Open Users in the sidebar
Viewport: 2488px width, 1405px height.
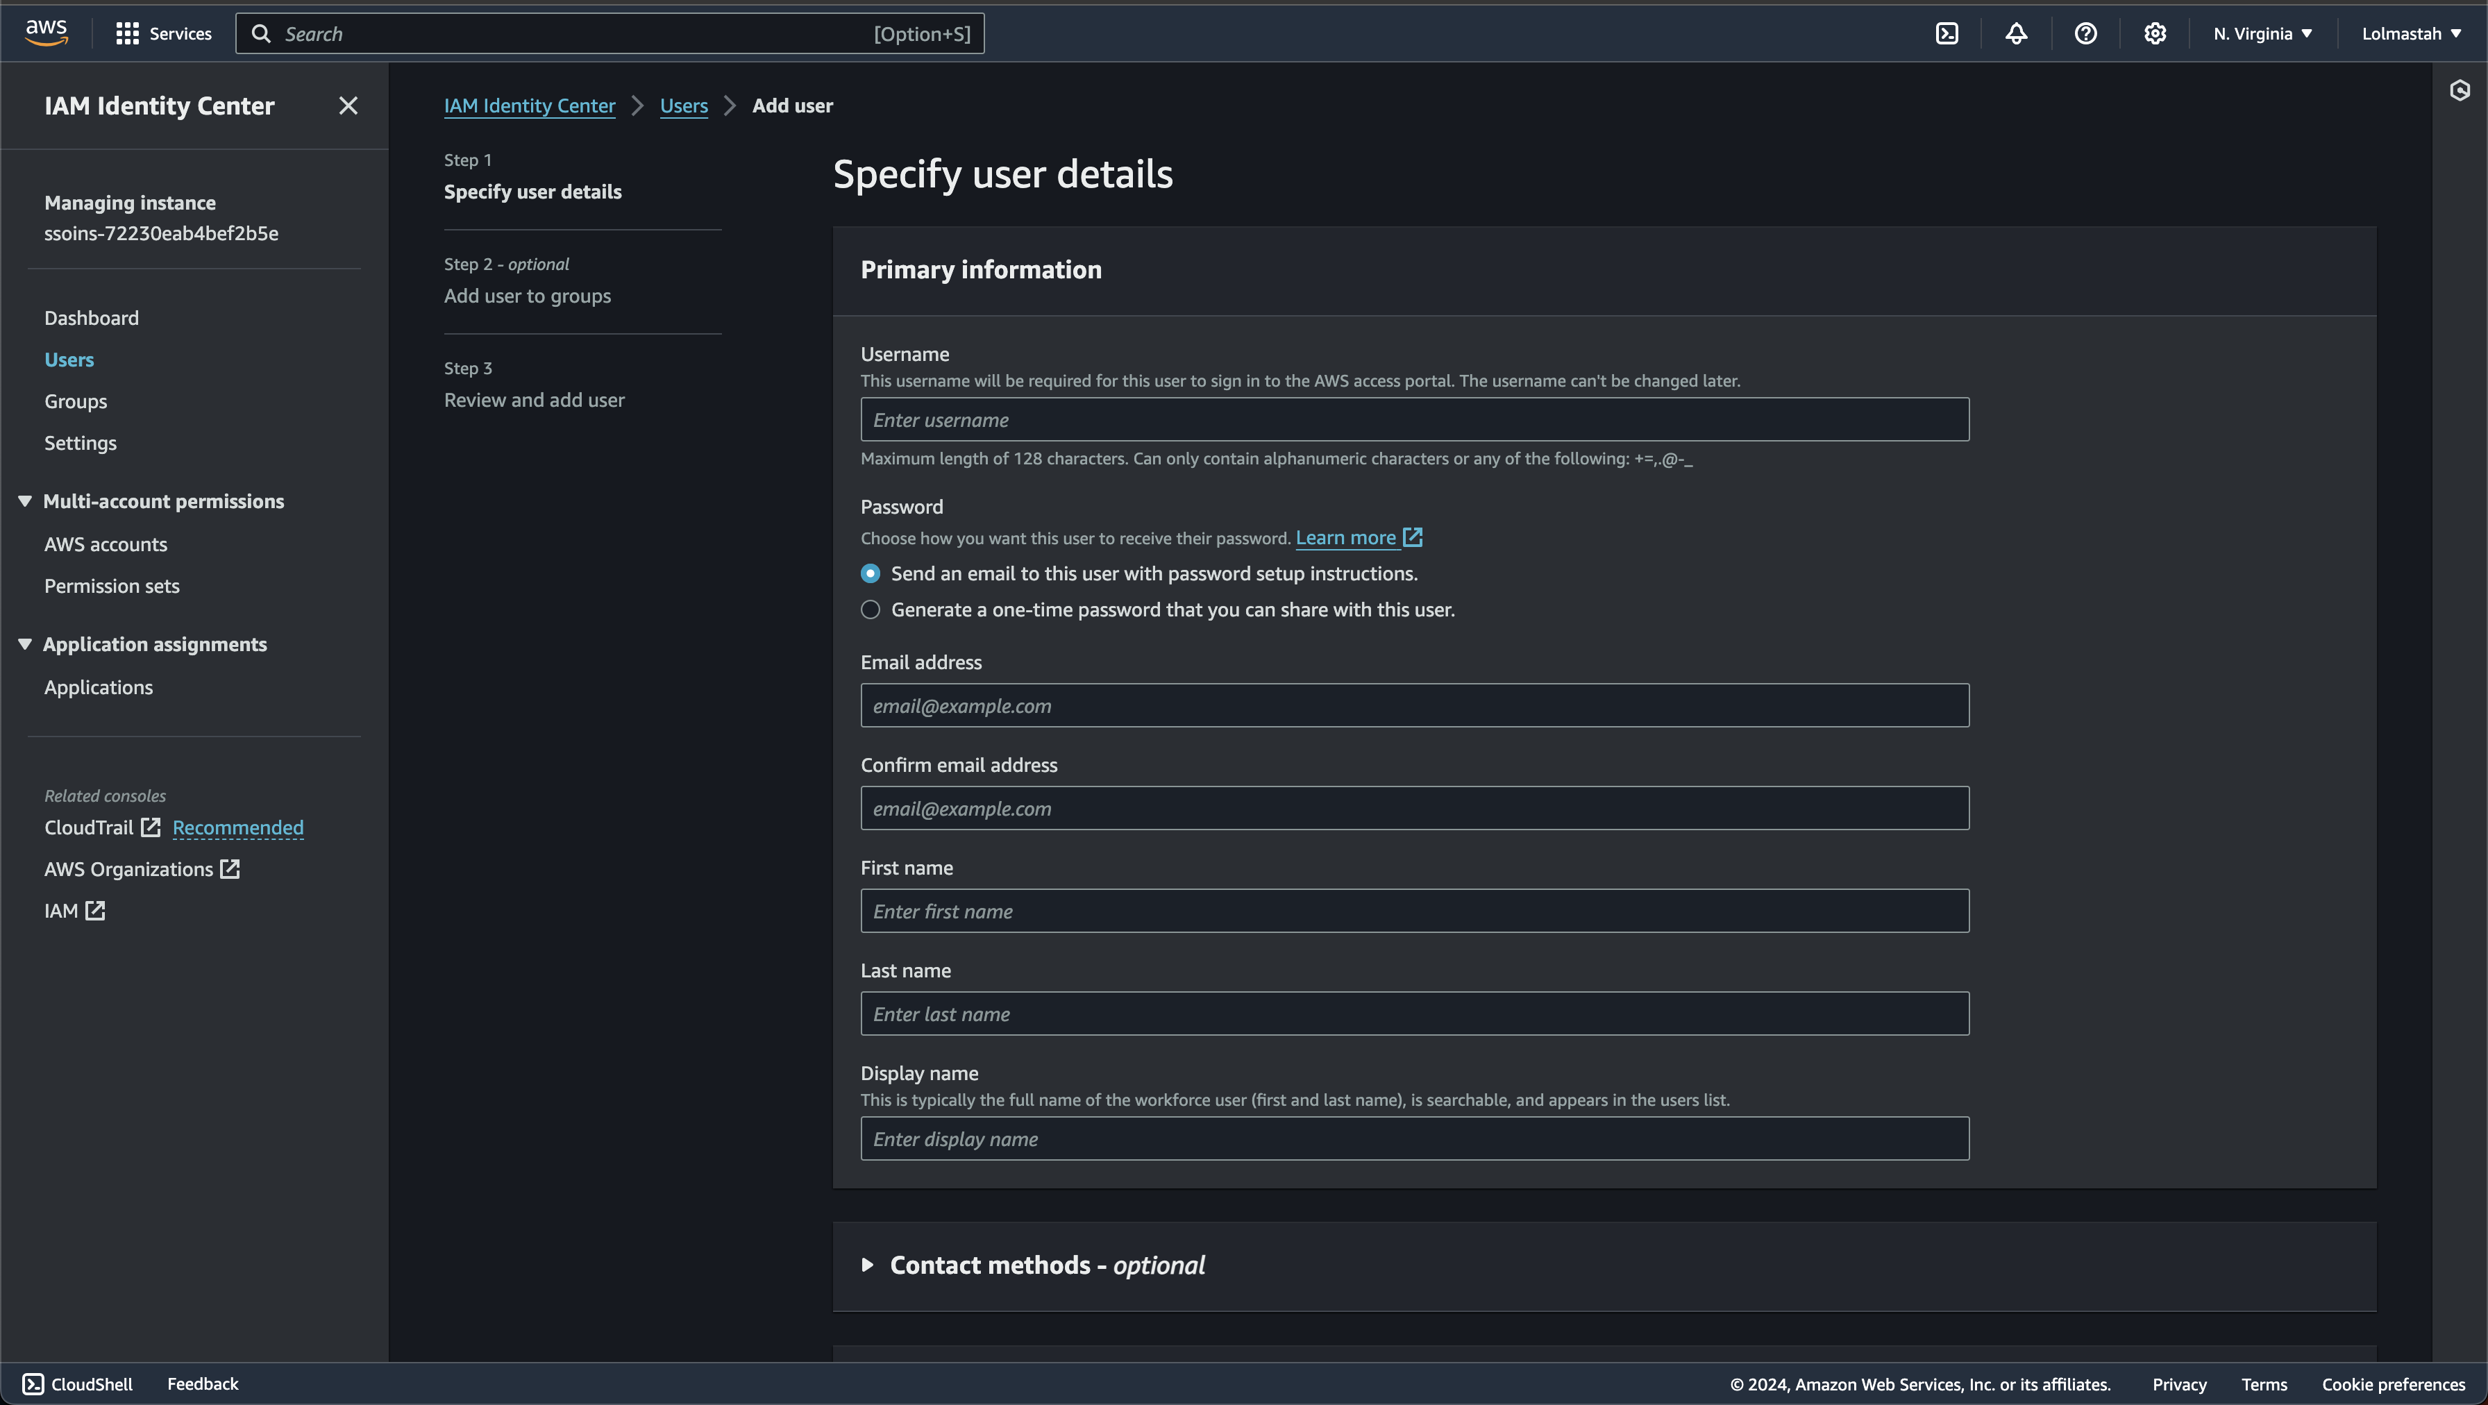[69, 359]
